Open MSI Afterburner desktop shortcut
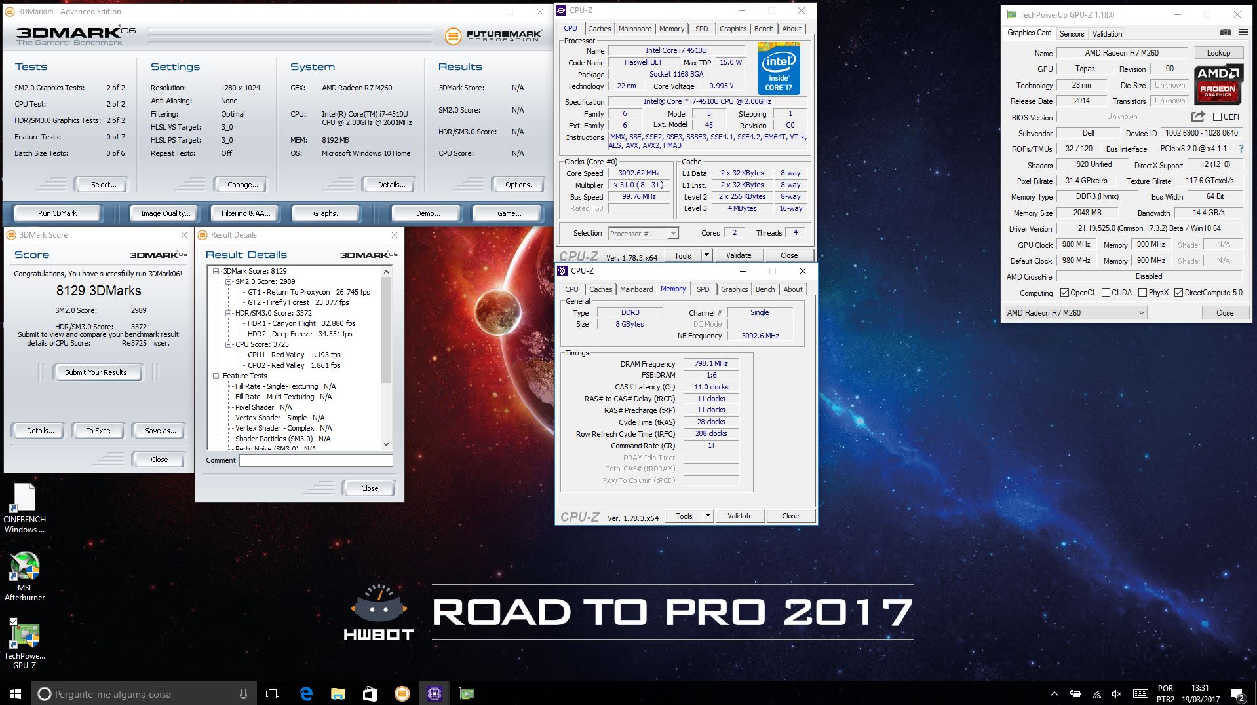The image size is (1257, 705). pos(24,576)
